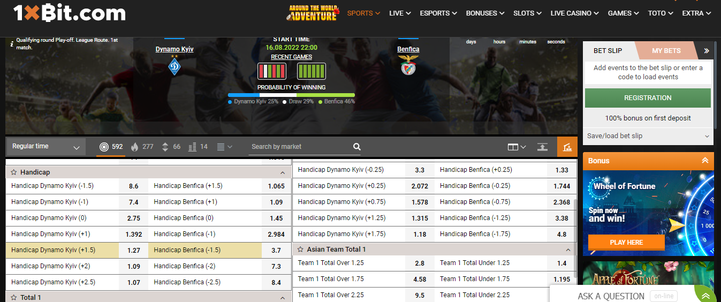721x302 pixels.
Task: Favorite the Total 1 market star
Action: click(x=14, y=298)
